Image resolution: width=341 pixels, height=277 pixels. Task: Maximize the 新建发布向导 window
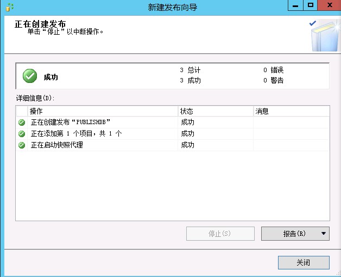coord(310,5)
